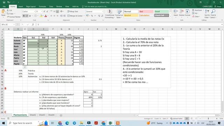Open Merge & Center dropdown
This screenshot has width=224, height=126.
point(84,16)
